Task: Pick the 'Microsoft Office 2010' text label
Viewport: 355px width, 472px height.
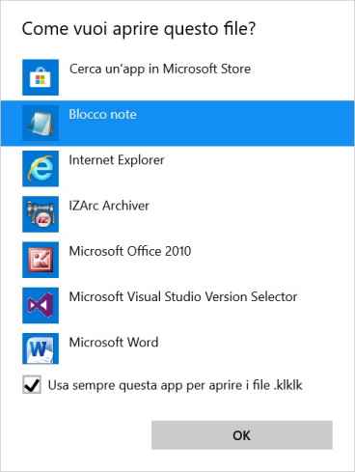Action: point(130,251)
